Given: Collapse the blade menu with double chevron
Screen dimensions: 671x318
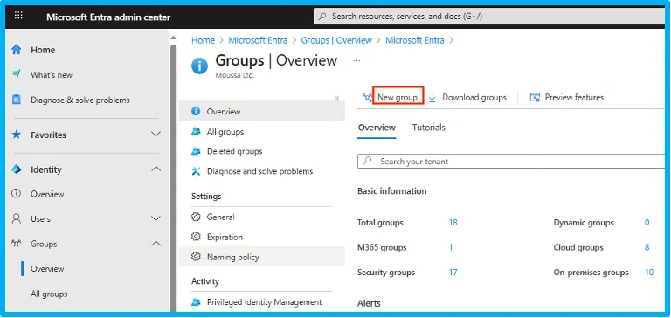Looking at the screenshot, I should coord(336,99).
